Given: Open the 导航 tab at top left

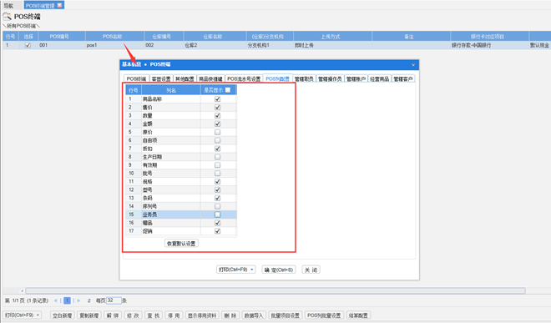Looking at the screenshot, I should point(8,6).
